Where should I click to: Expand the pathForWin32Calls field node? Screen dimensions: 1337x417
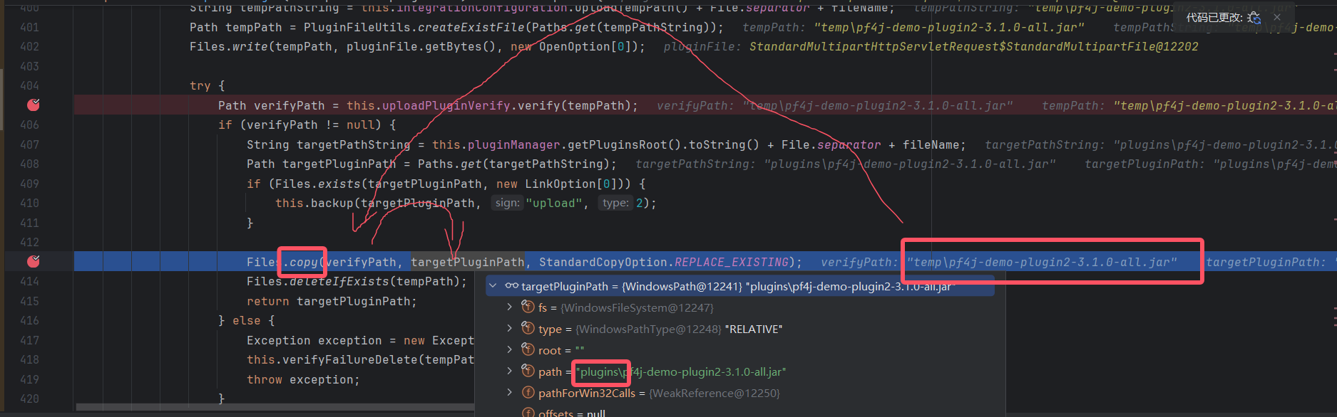tap(509, 393)
